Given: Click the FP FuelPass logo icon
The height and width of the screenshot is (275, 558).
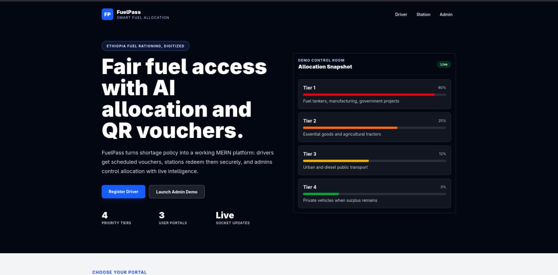Looking at the screenshot, I should tap(108, 14).
